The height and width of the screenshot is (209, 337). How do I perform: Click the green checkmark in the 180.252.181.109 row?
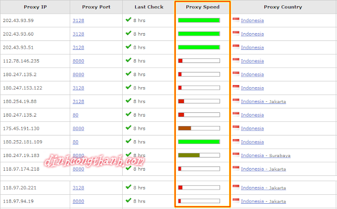[128, 141]
